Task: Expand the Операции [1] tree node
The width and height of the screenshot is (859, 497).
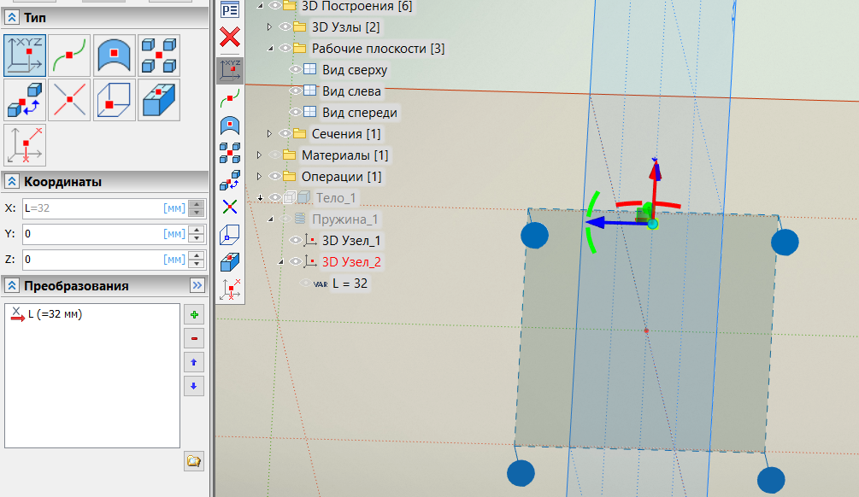Action: pyautogui.click(x=259, y=176)
